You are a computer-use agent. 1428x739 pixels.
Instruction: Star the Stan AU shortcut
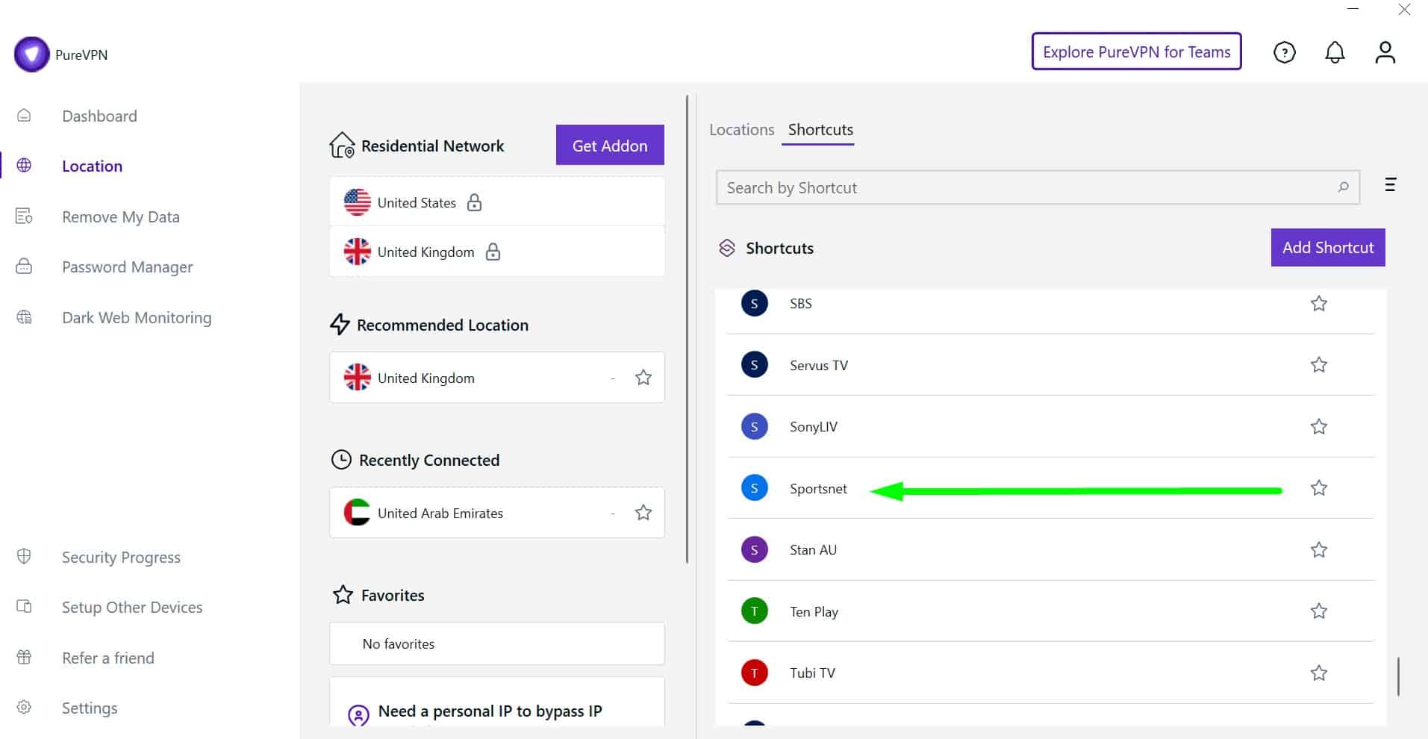(1319, 549)
